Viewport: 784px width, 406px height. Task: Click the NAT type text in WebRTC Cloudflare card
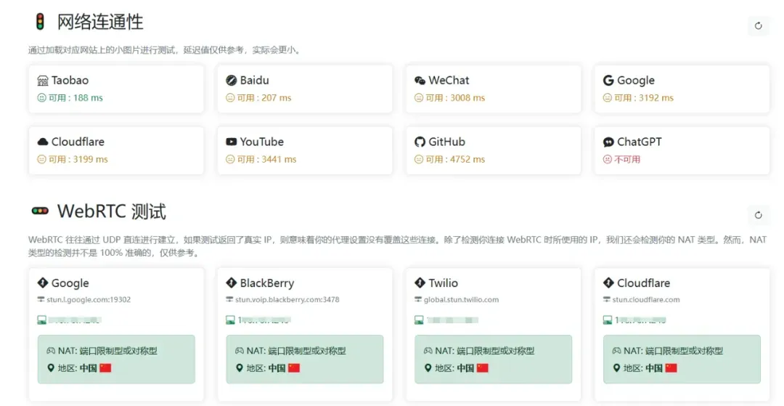[x=674, y=351]
